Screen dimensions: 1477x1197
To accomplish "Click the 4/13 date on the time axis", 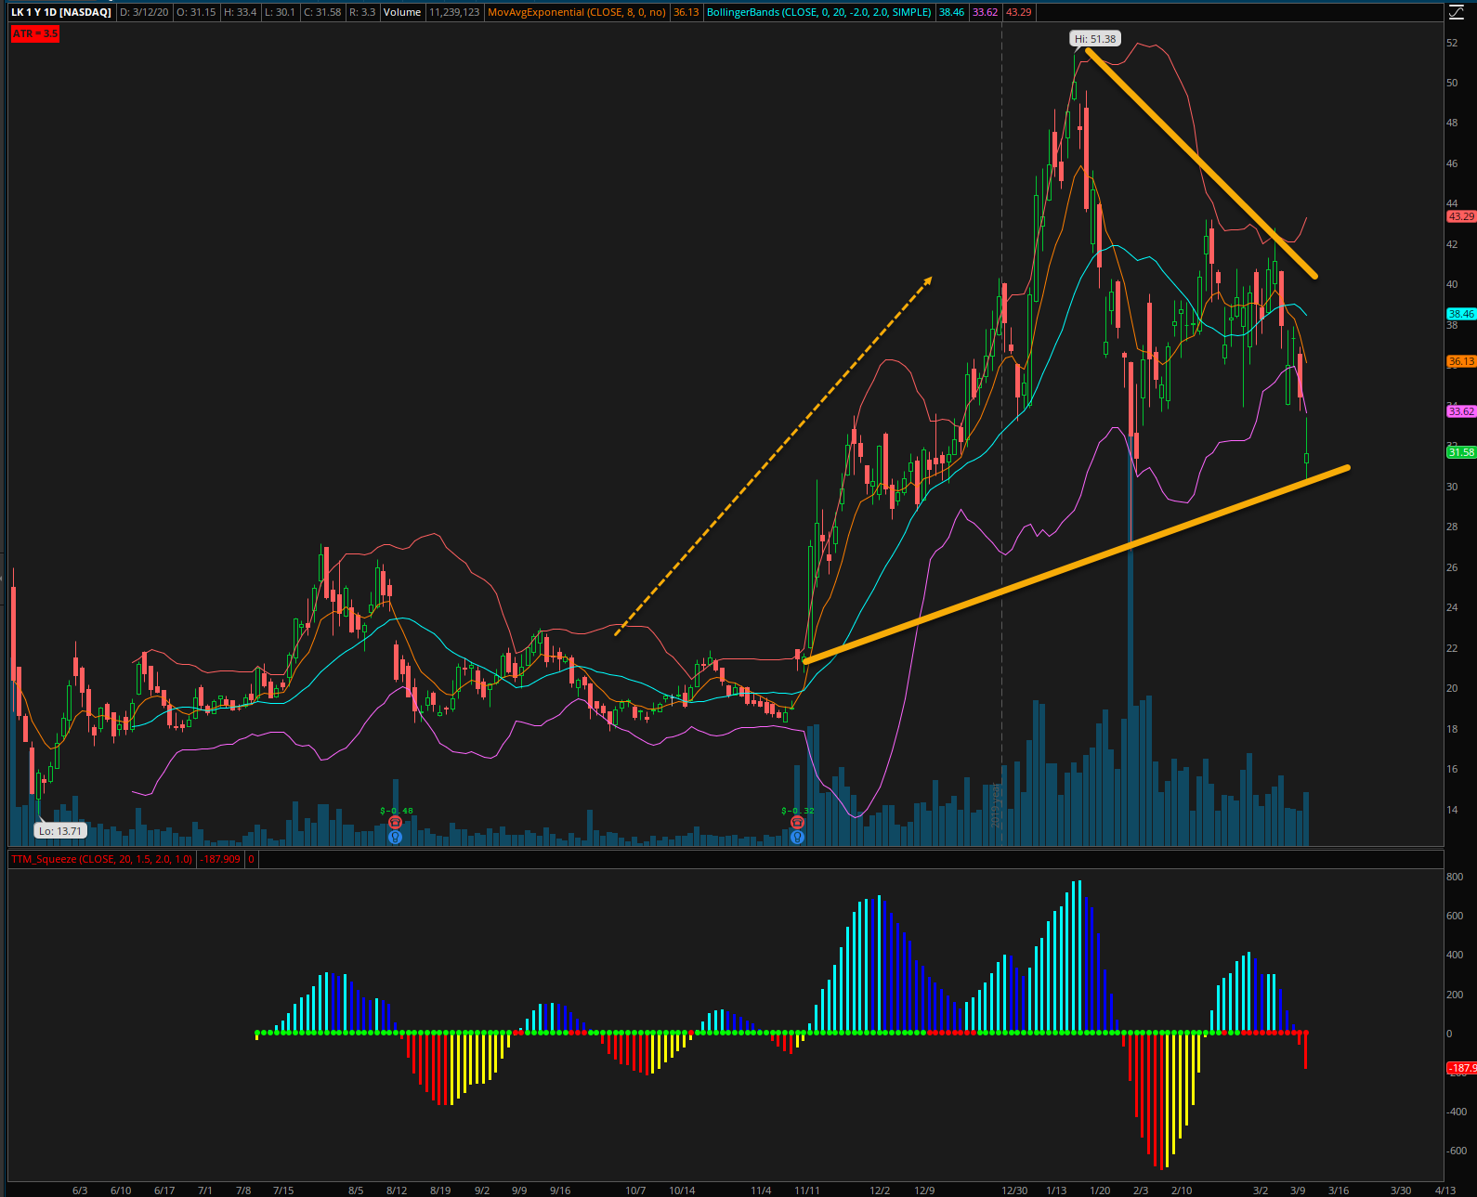I will point(1445,1190).
